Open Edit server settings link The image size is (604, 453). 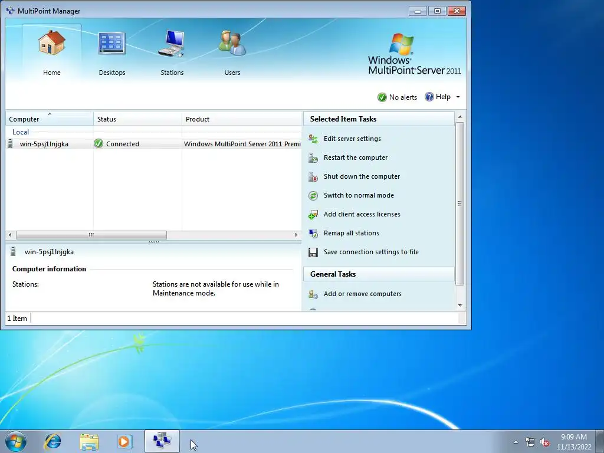pyautogui.click(x=352, y=139)
